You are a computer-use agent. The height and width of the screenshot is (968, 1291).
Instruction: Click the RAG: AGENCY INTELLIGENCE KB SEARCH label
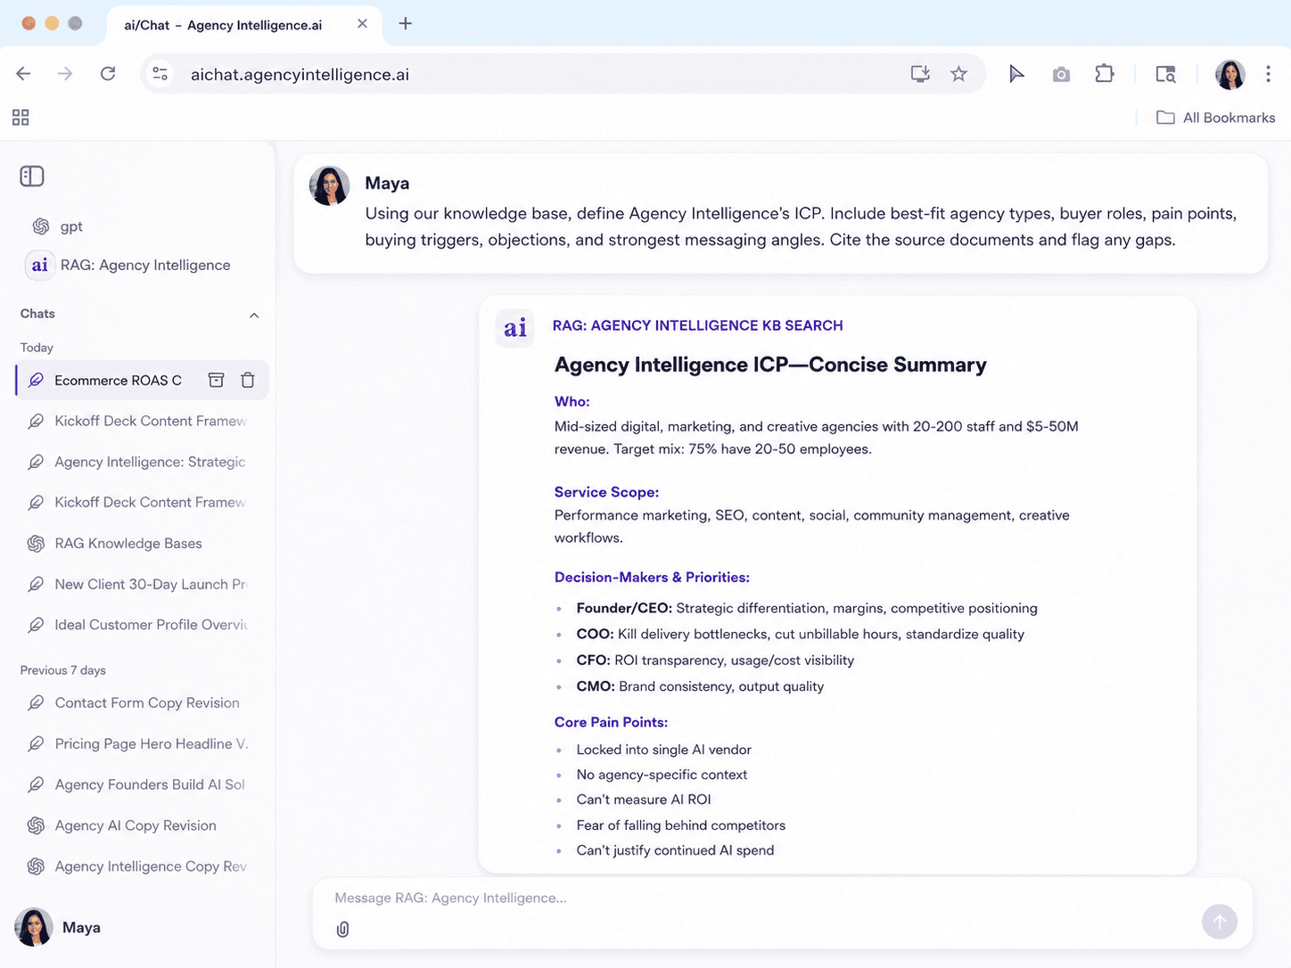pyautogui.click(x=697, y=326)
